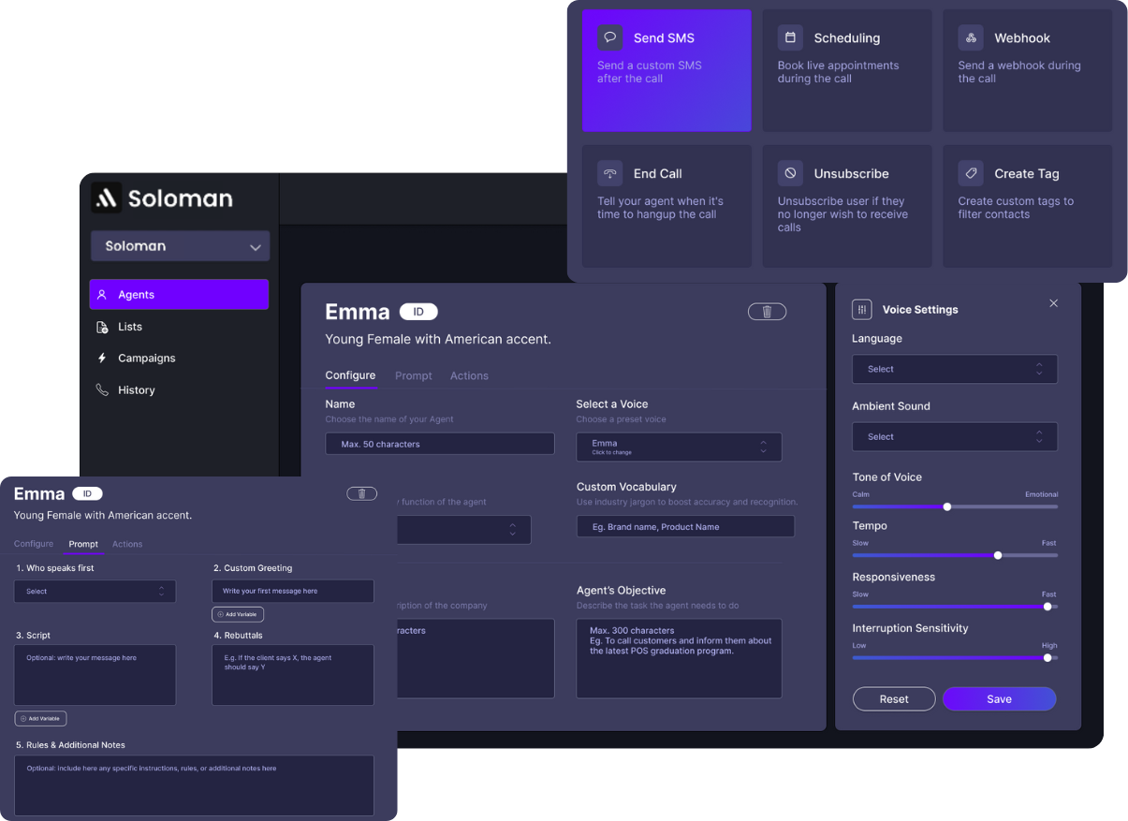Expand the Language select dropdown
Screen dimensions: 1128x821
point(954,369)
